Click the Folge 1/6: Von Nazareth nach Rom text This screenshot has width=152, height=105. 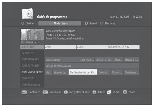tap(65, 39)
